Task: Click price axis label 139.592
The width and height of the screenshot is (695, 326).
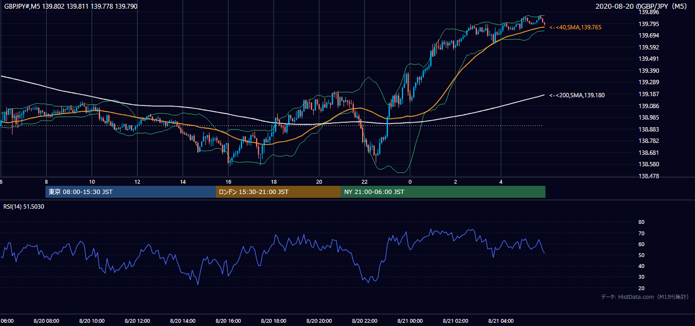Action: point(648,47)
